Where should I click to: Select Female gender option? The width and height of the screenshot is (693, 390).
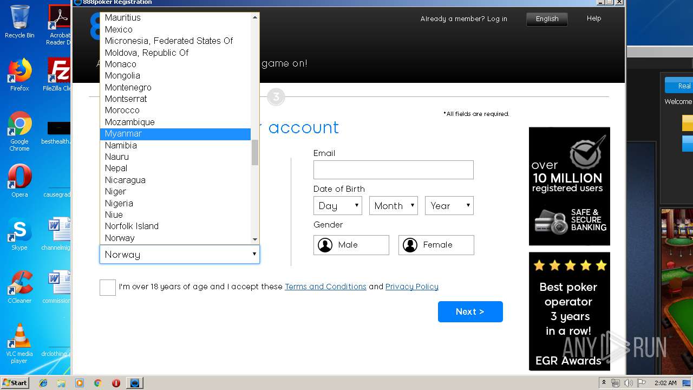coord(436,245)
